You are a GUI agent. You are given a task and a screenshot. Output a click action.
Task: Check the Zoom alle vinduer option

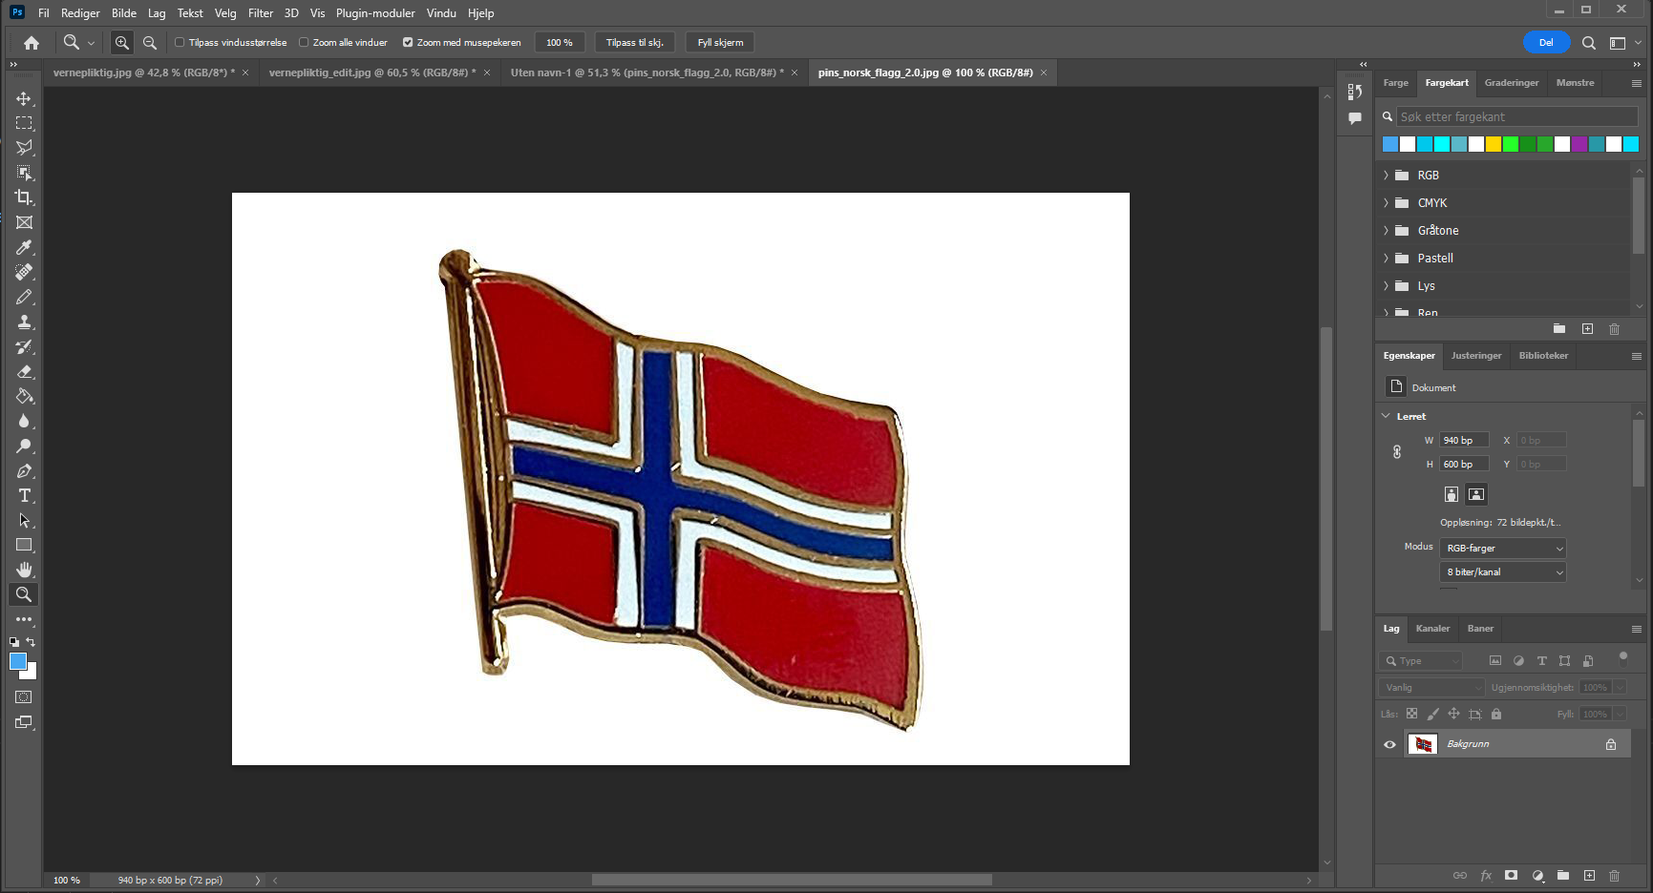click(304, 42)
